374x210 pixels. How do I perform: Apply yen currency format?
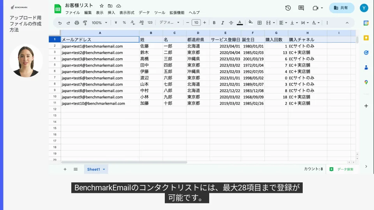pos(116,23)
